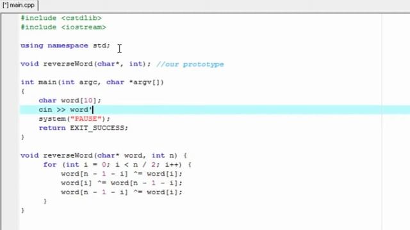Click the 'char word[10];' line
Image resolution: width=410 pixels, height=230 pixels.
70,100
